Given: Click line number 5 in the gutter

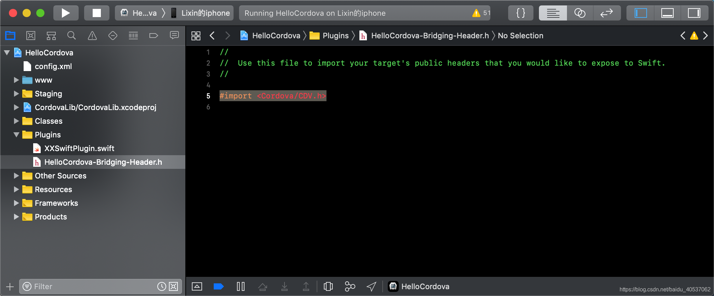Looking at the screenshot, I should 208,96.
